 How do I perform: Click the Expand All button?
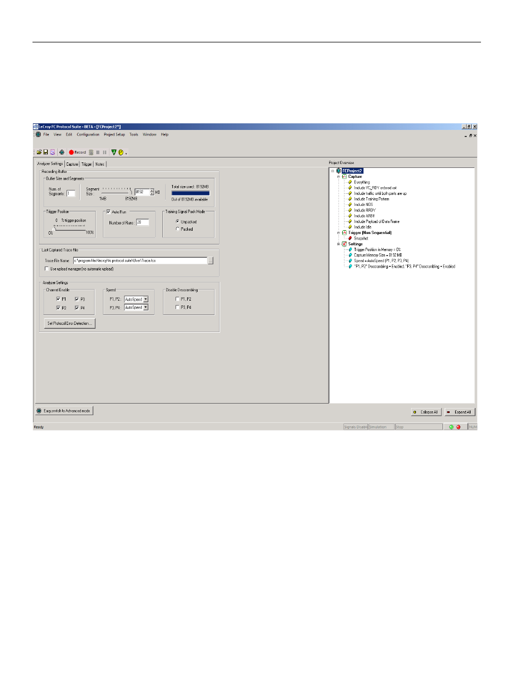[460, 412]
